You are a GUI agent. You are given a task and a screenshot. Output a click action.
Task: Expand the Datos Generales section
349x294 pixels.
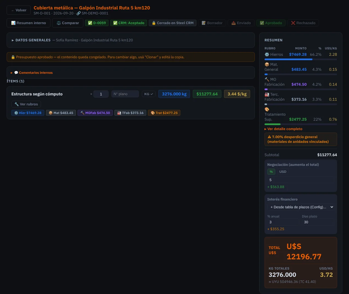click(x=131, y=40)
